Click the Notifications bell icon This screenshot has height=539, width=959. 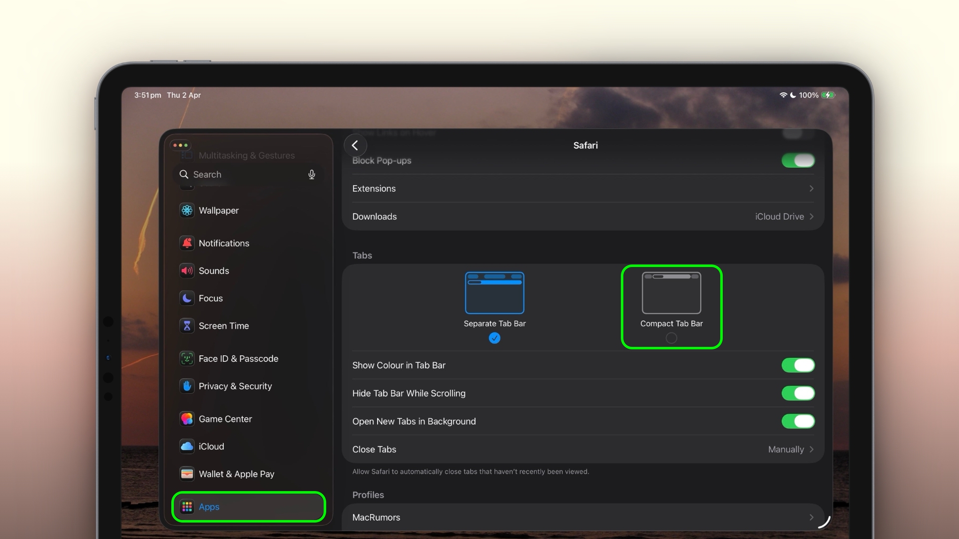(187, 243)
